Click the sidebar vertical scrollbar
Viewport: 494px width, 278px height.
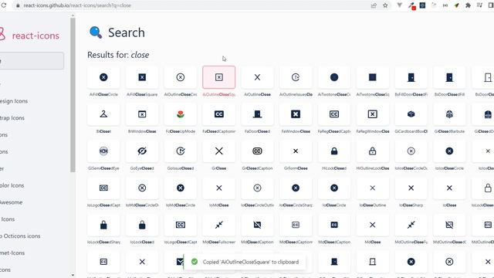tap(73, 94)
